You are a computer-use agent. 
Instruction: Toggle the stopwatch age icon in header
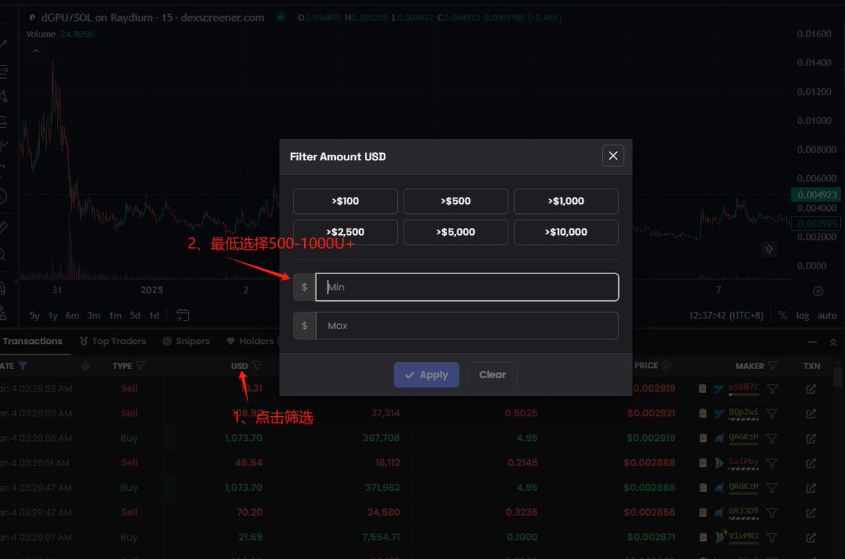tap(85, 366)
